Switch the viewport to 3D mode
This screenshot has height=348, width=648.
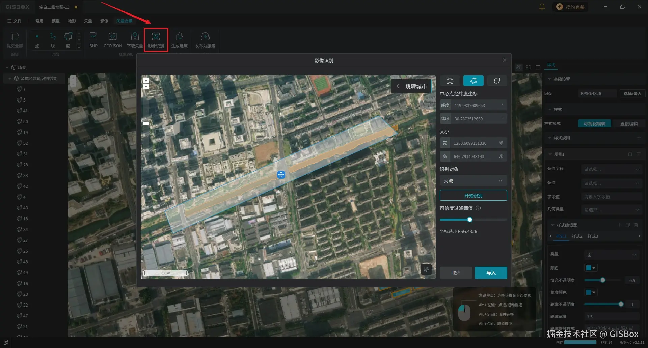pos(529,67)
